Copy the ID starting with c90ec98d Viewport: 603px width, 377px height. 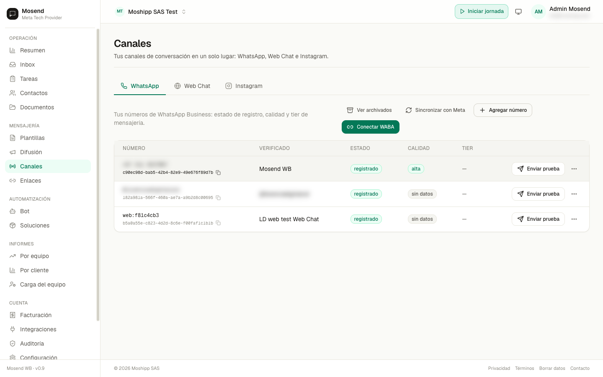point(218,173)
